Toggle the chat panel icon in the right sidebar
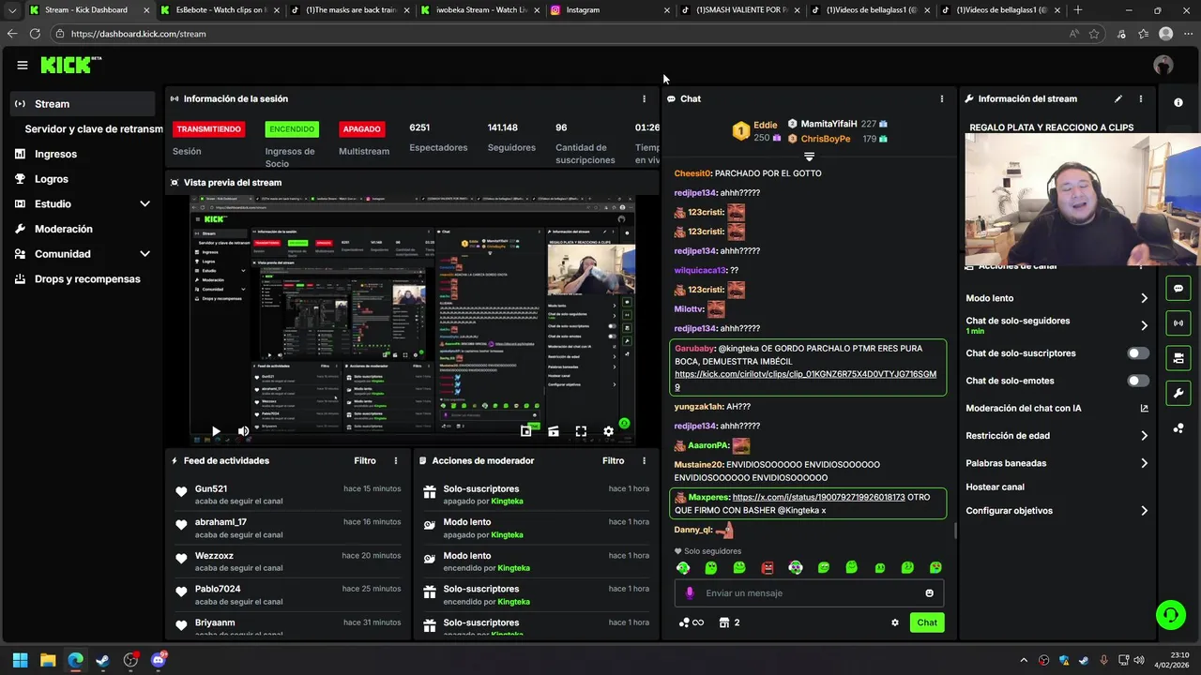1201x675 pixels. [x=1178, y=289]
